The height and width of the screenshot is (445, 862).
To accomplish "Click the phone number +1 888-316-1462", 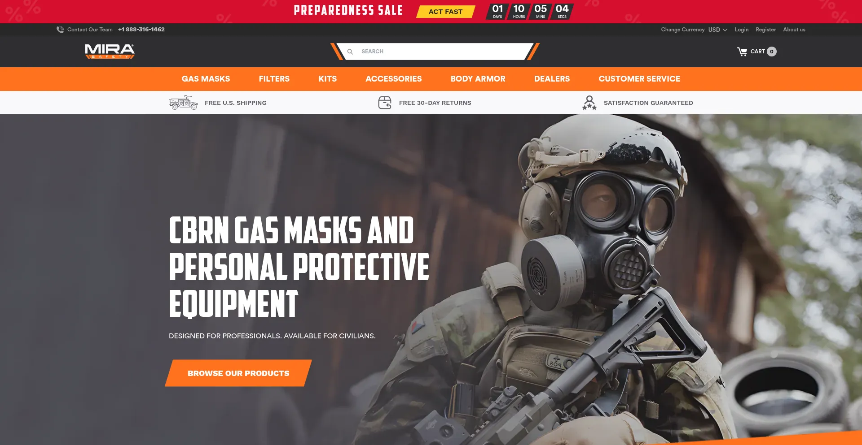I will click(141, 30).
